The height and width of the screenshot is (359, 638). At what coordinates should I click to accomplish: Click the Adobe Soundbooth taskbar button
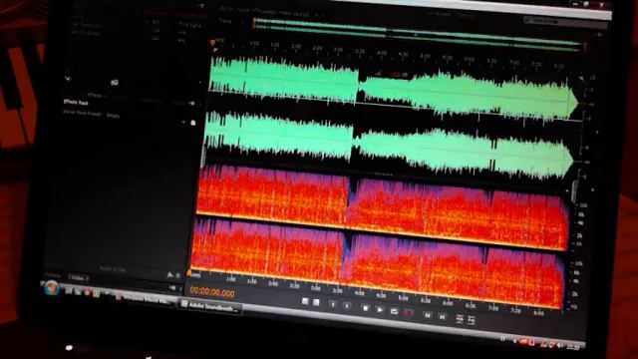click(x=209, y=307)
